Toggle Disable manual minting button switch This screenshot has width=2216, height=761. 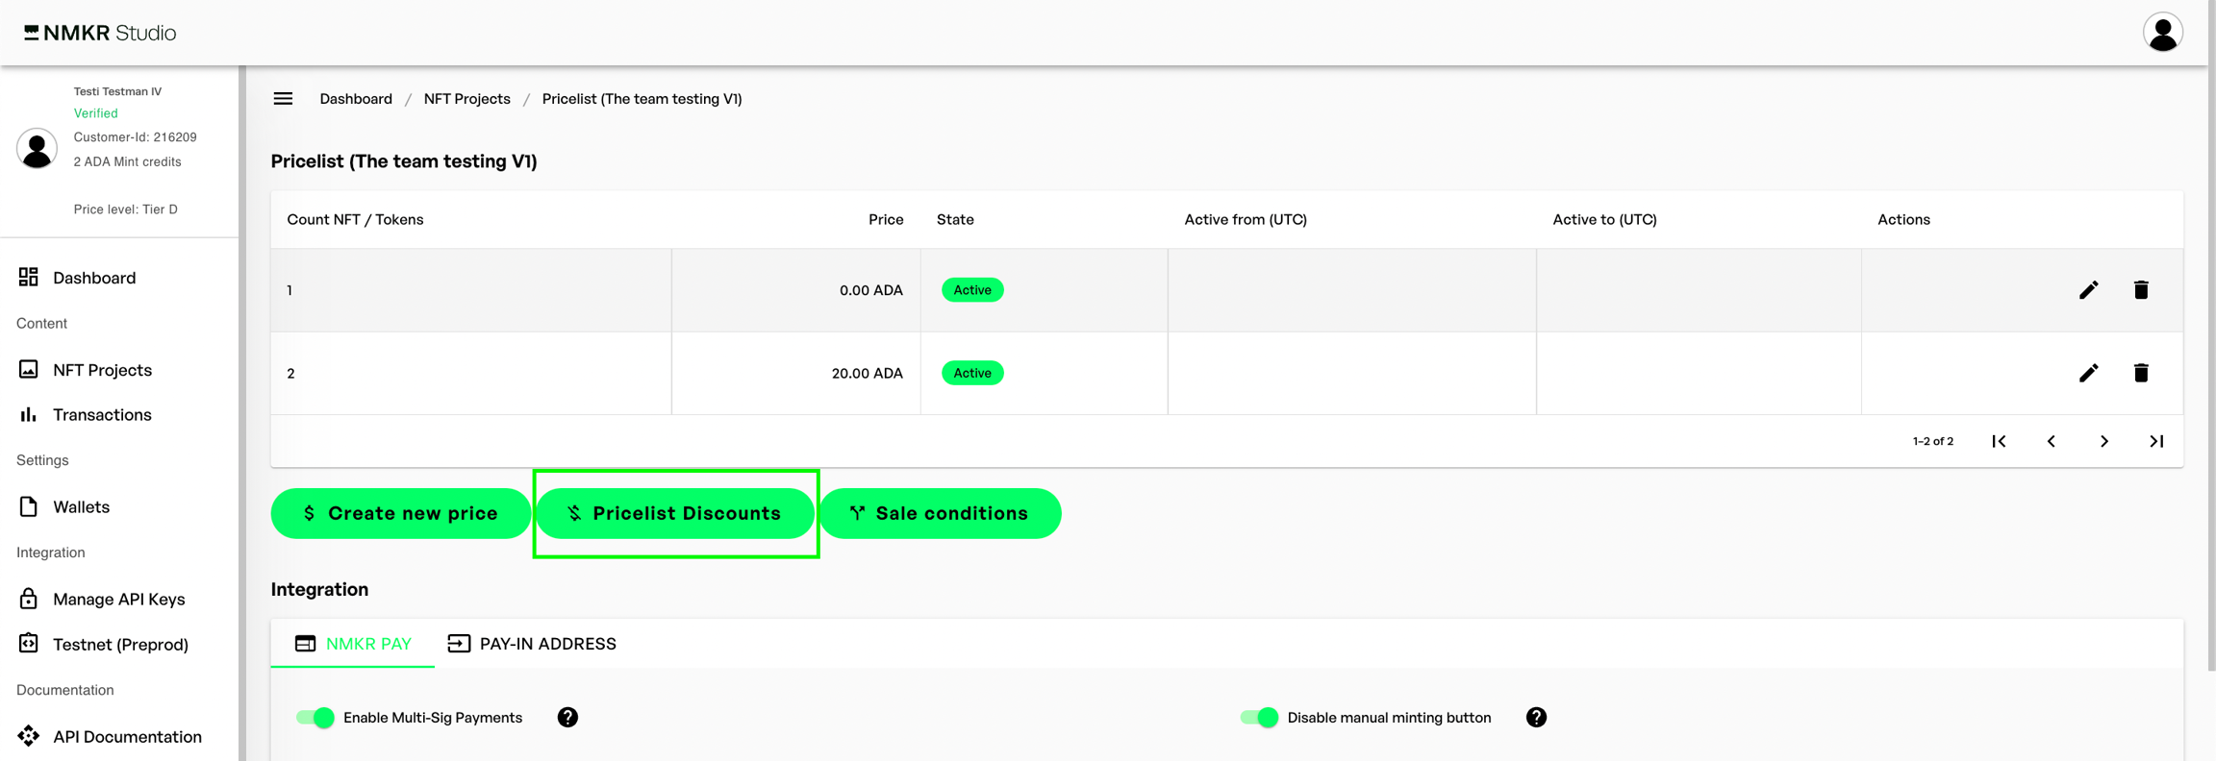1259,718
